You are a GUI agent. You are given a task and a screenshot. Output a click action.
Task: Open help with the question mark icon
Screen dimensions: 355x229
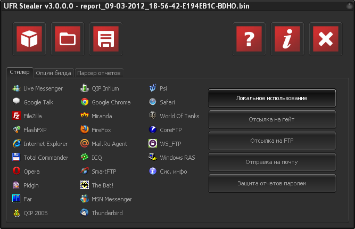click(x=249, y=39)
